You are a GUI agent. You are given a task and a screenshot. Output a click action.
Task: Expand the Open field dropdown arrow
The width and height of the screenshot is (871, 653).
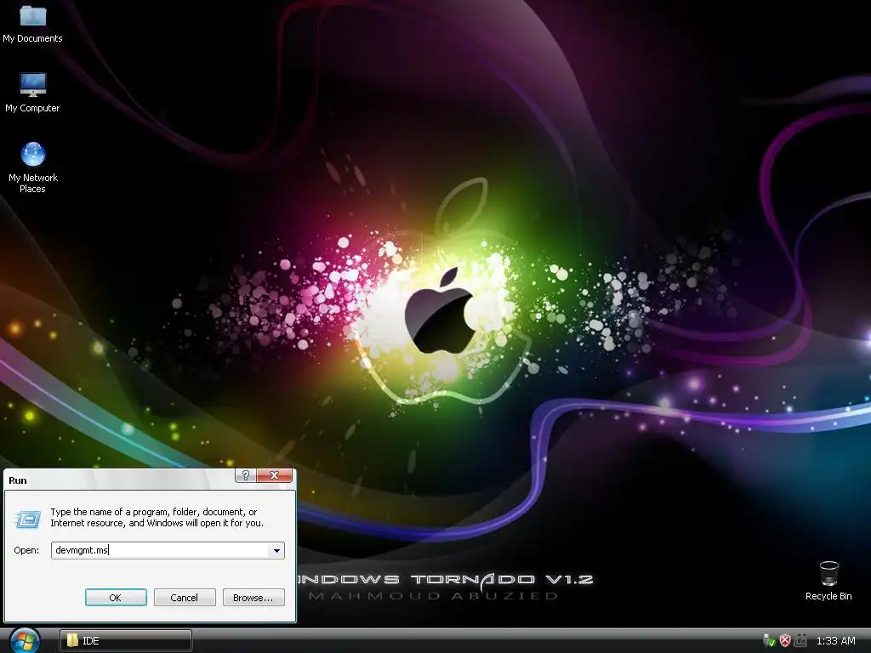click(x=276, y=550)
